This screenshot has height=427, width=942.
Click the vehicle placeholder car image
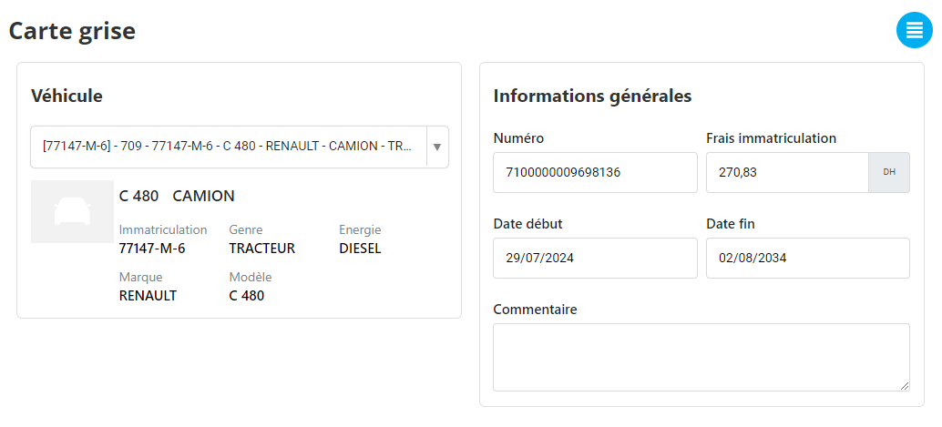click(x=72, y=211)
